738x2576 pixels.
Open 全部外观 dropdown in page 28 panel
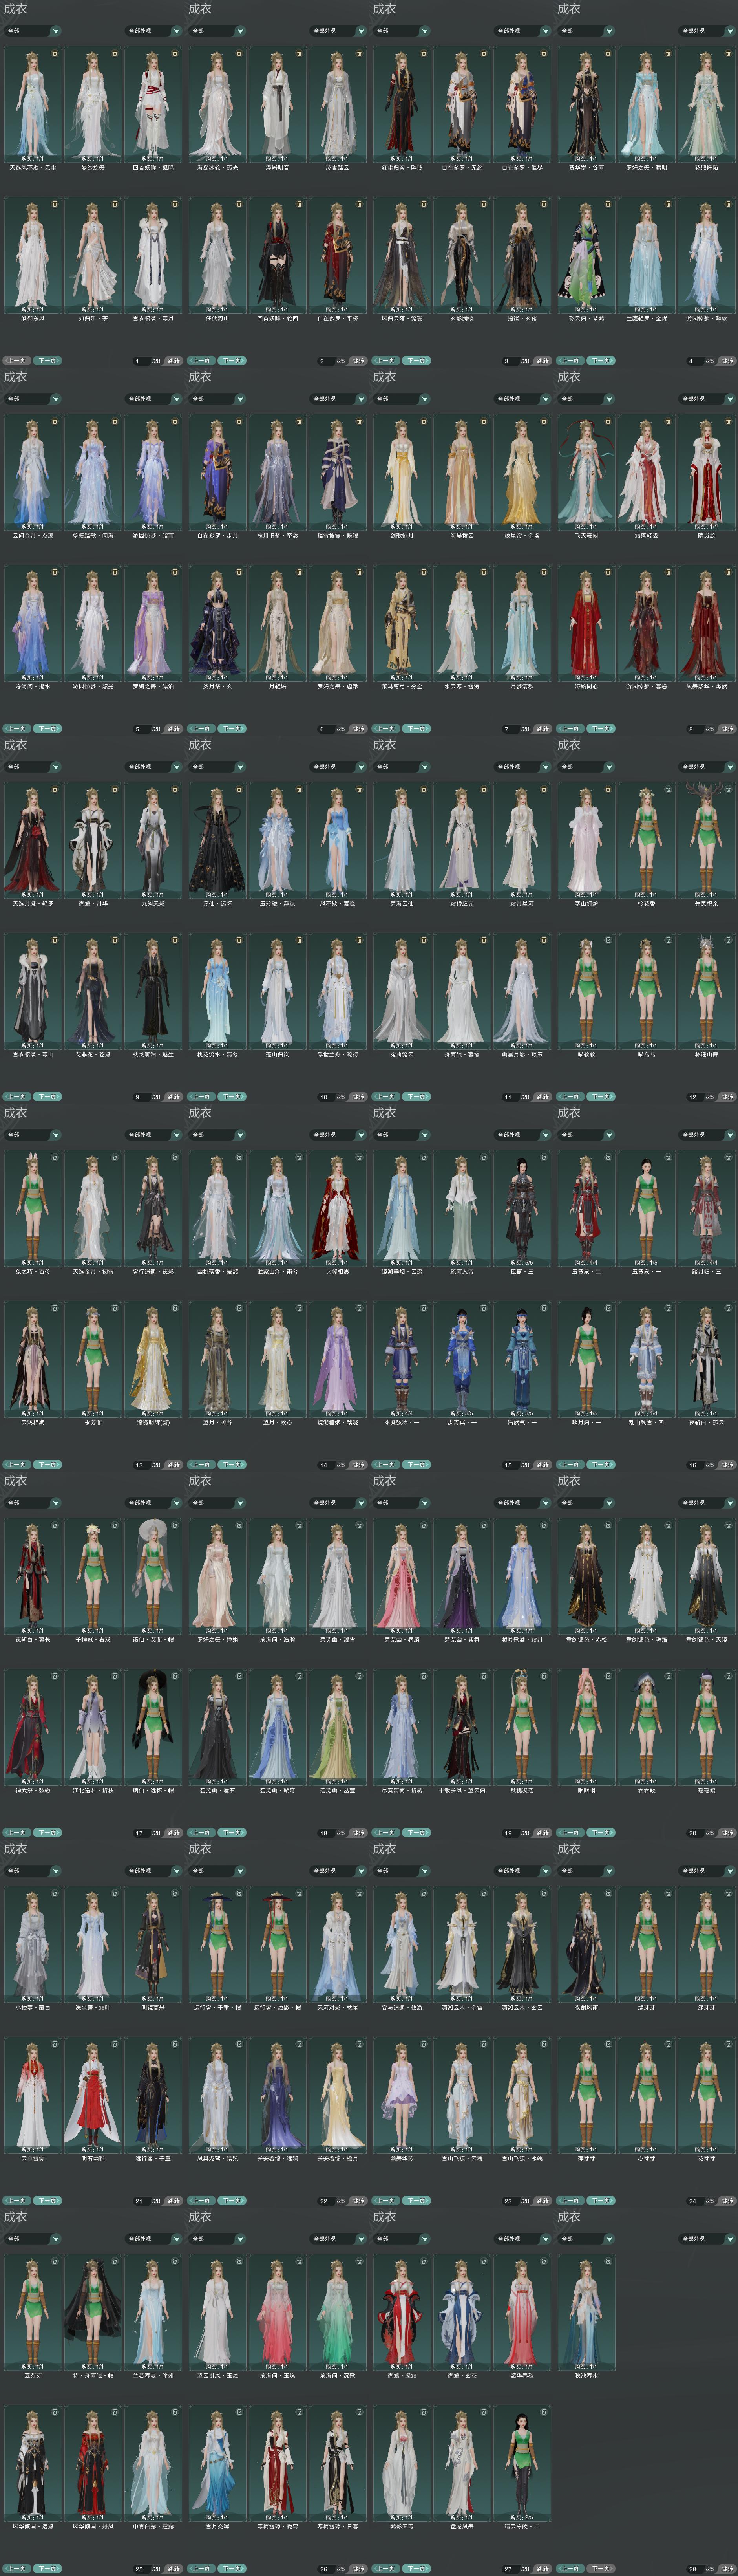pos(708,2239)
